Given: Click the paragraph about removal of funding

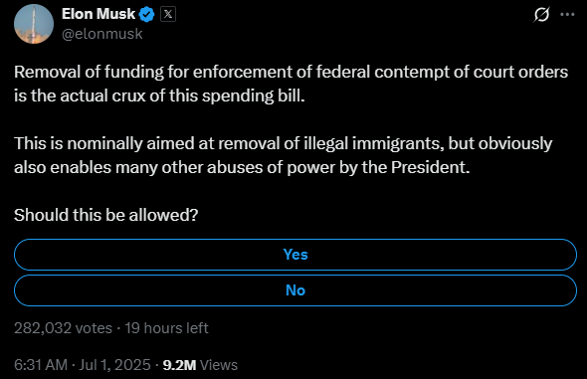Looking at the screenshot, I should (291, 84).
